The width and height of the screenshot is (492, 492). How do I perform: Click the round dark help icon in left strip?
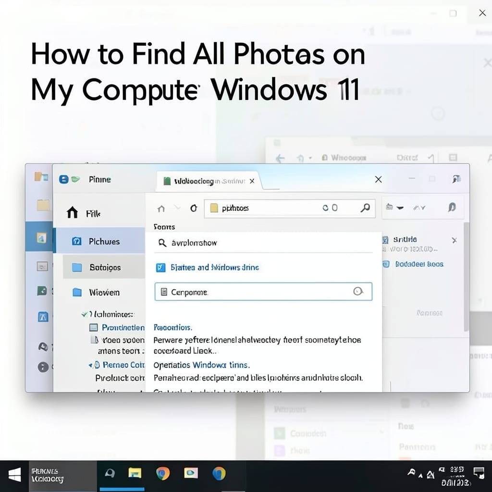click(x=43, y=367)
